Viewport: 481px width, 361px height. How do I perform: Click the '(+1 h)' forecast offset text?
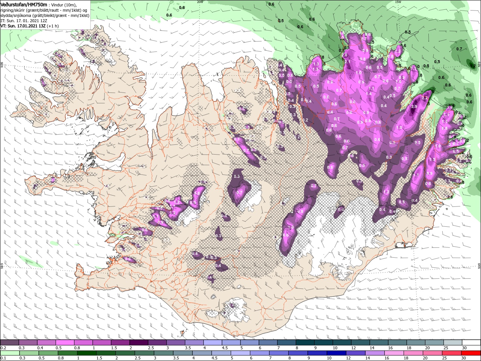click(x=53, y=26)
